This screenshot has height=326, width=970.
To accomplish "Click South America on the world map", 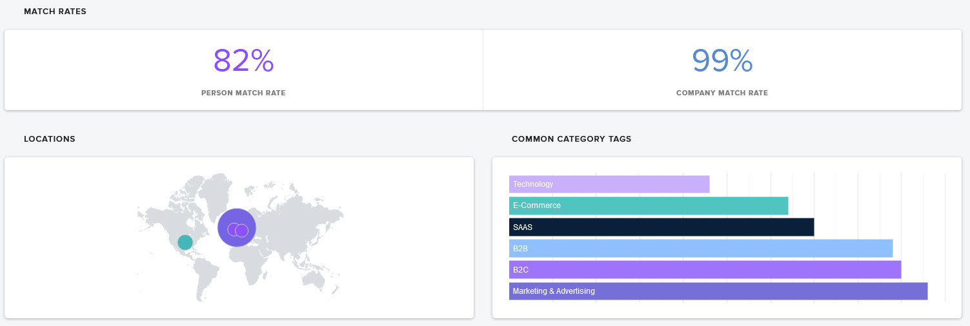I will tap(207, 274).
